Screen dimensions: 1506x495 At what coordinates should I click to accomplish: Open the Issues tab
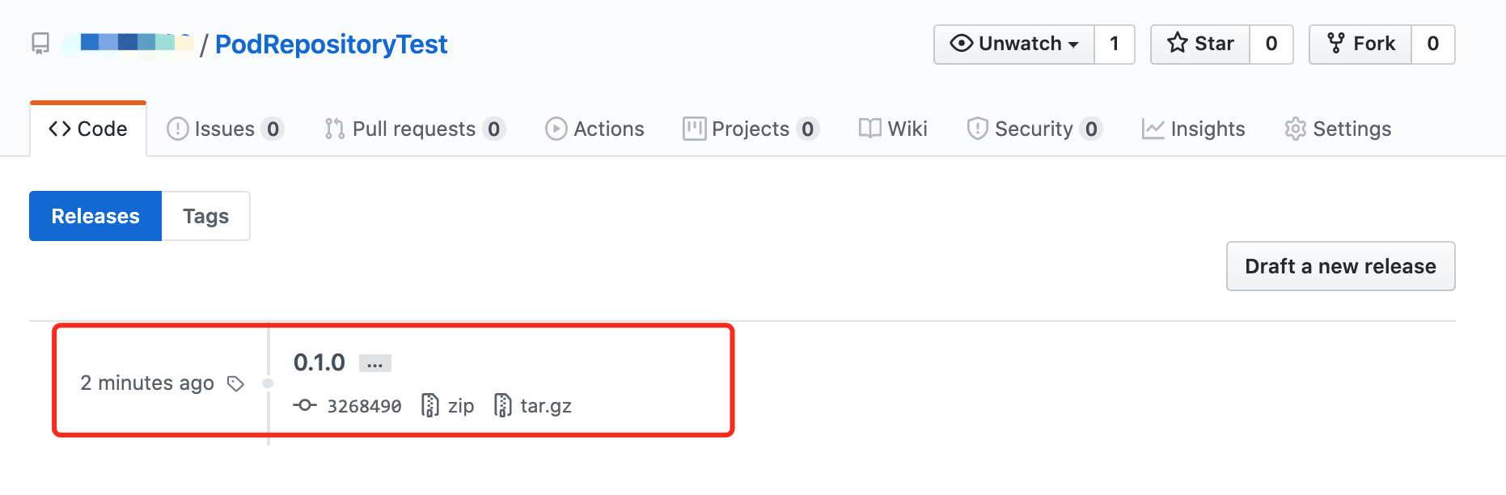point(224,129)
